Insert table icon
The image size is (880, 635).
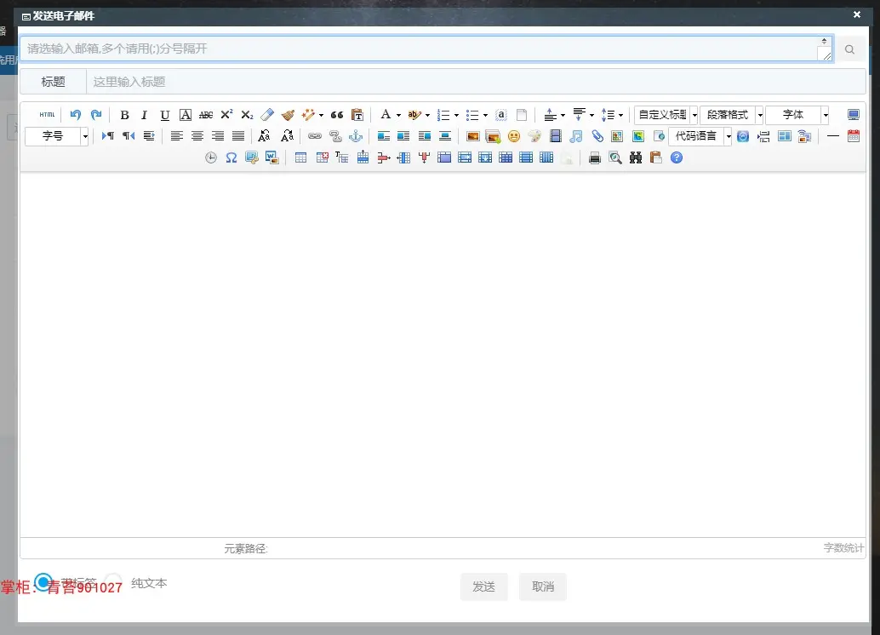(x=300, y=157)
